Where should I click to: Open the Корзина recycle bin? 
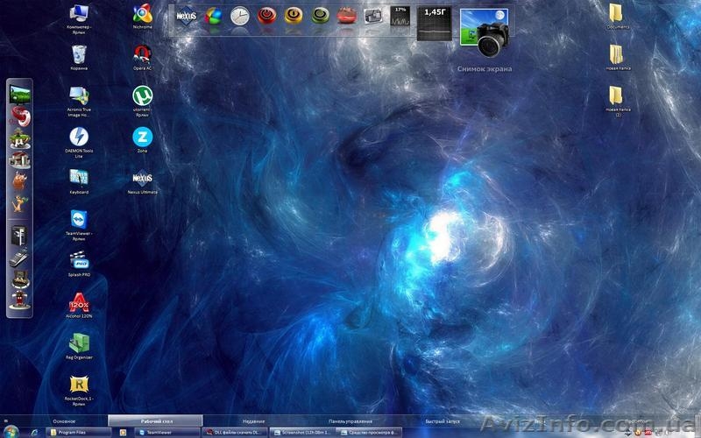(79, 54)
